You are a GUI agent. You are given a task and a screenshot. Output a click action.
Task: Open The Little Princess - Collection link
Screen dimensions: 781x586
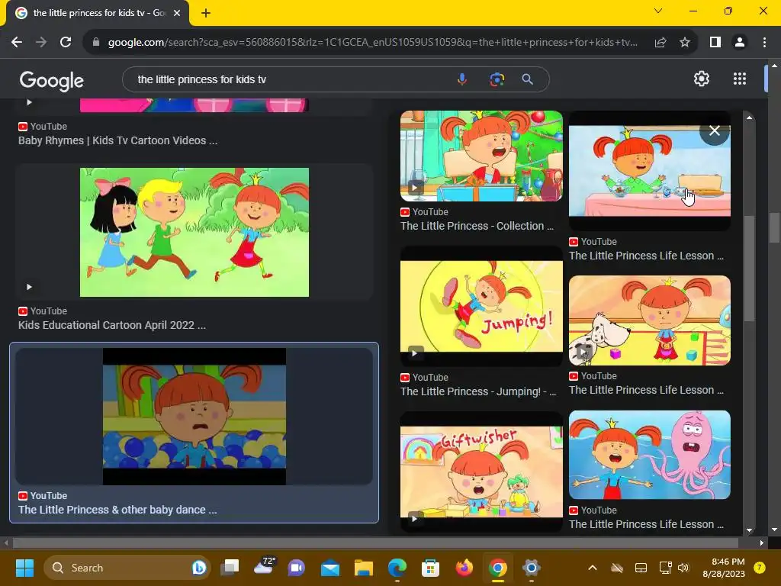[477, 226]
